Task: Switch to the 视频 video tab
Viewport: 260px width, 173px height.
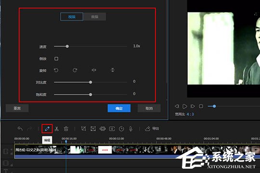Action: (72, 16)
